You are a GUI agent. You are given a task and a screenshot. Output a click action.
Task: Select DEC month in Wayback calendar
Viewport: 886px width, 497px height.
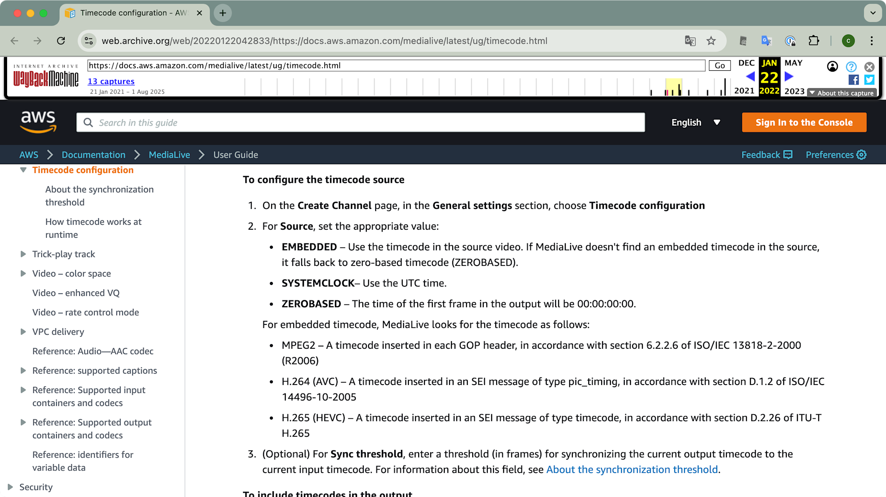tap(746, 63)
